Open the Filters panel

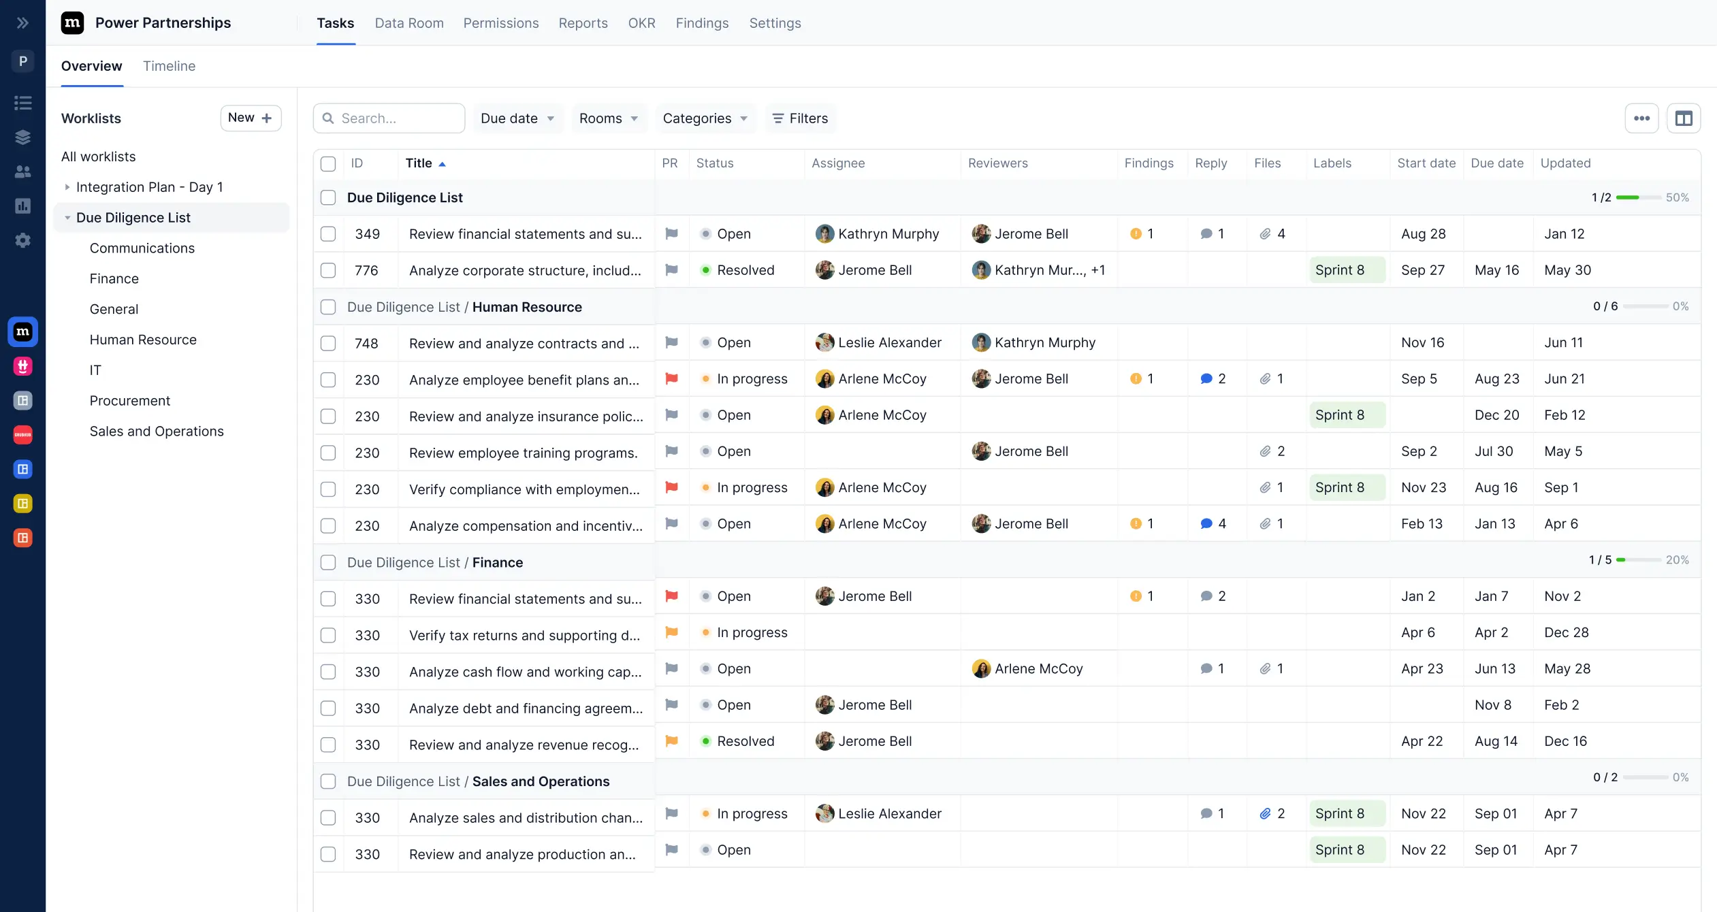click(800, 118)
